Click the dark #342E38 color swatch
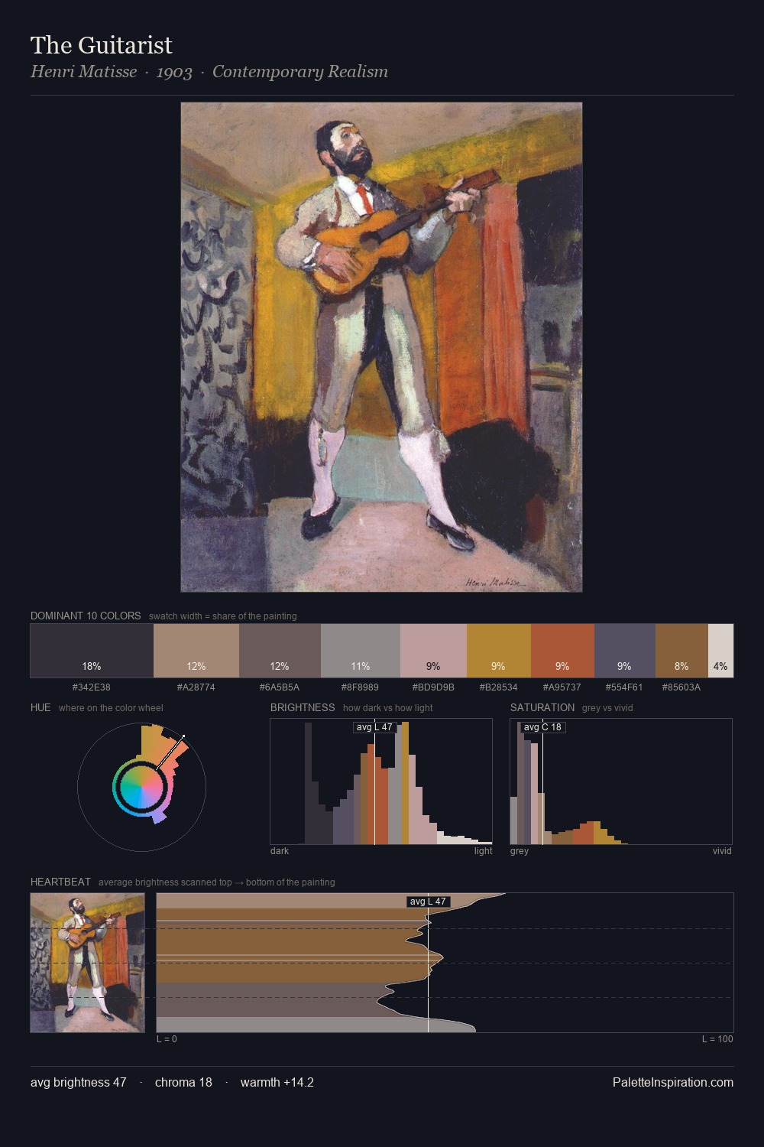The width and height of the screenshot is (764, 1147). (92, 651)
